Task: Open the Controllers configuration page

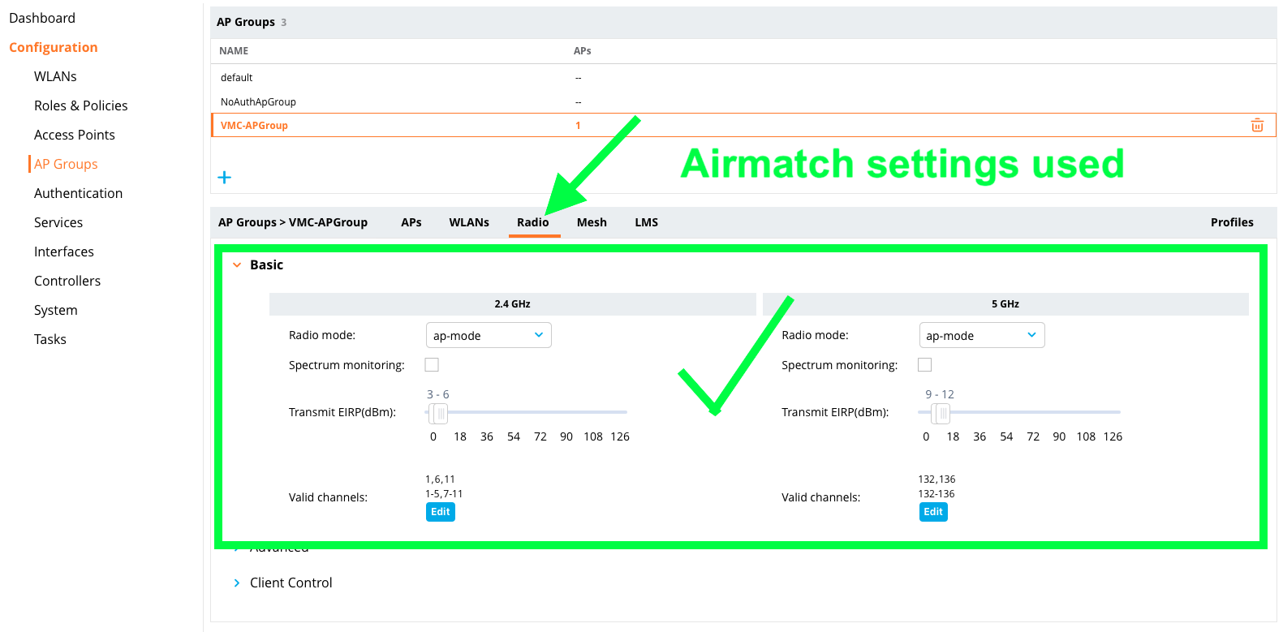Action: point(67,280)
